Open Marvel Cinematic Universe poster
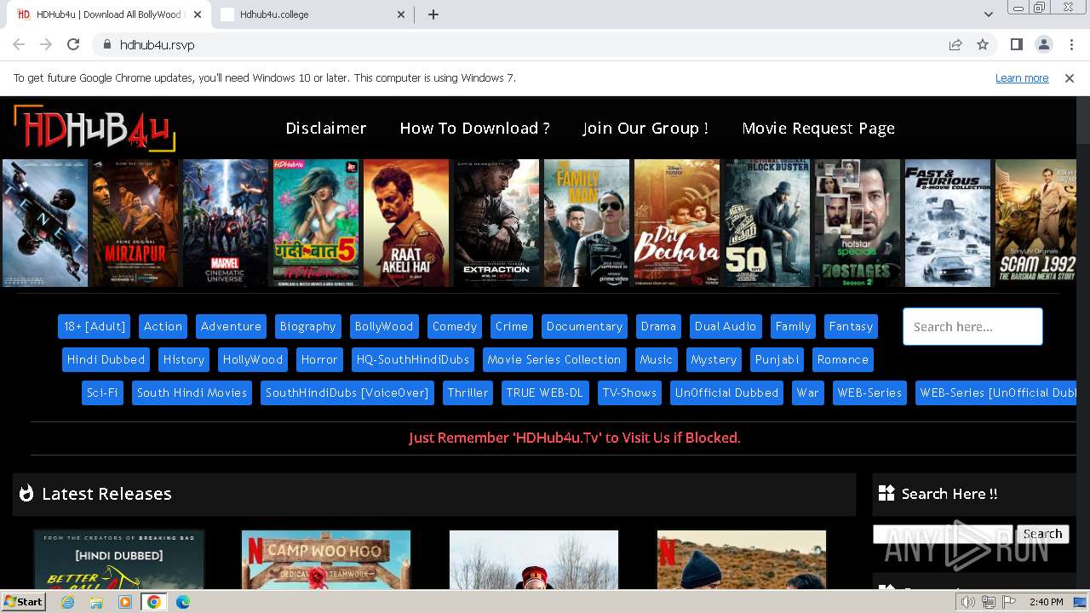Screen dimensions: 1090x613 coord(226,223)
